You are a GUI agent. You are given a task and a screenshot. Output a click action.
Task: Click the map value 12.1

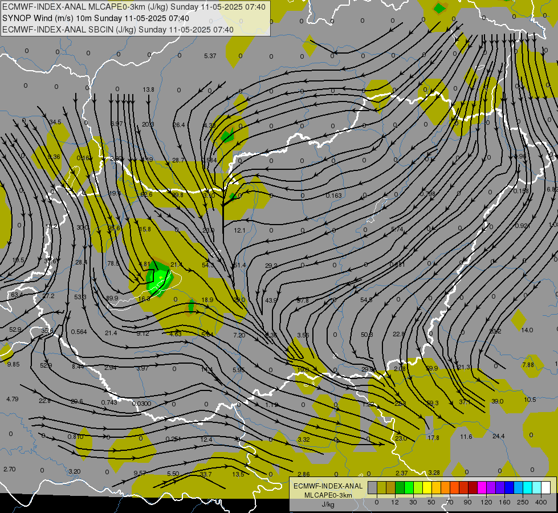pyautogui.click(x=239, y=230)
